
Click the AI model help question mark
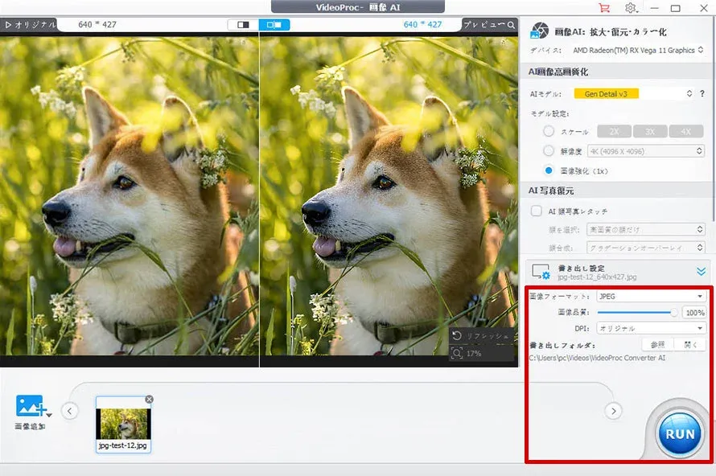(702, 93)
